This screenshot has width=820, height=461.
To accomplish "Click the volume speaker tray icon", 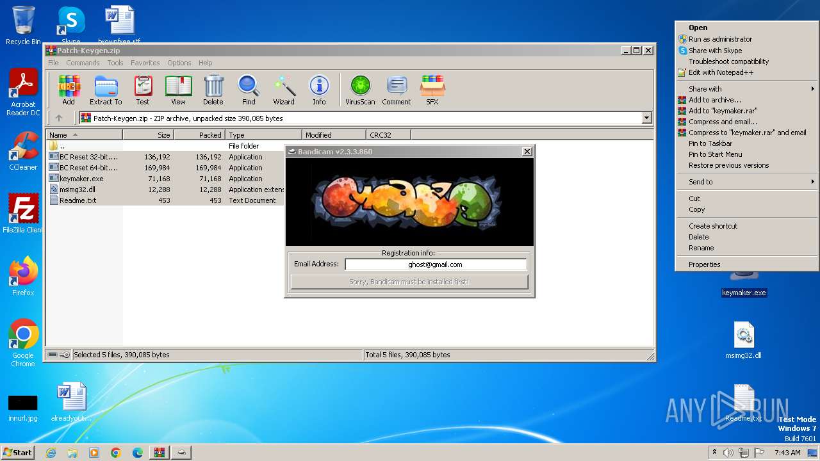I will click(728, 453).
